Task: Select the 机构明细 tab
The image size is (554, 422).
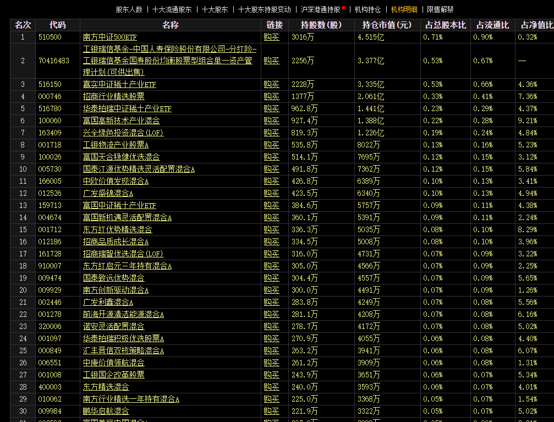Action: [404, 9]
